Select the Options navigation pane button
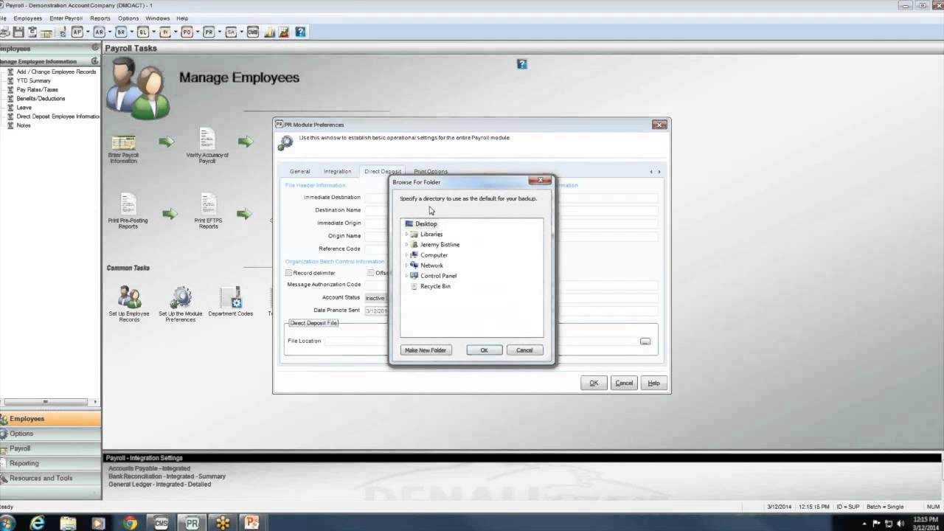The image size is (944, 531). point(50,434)
